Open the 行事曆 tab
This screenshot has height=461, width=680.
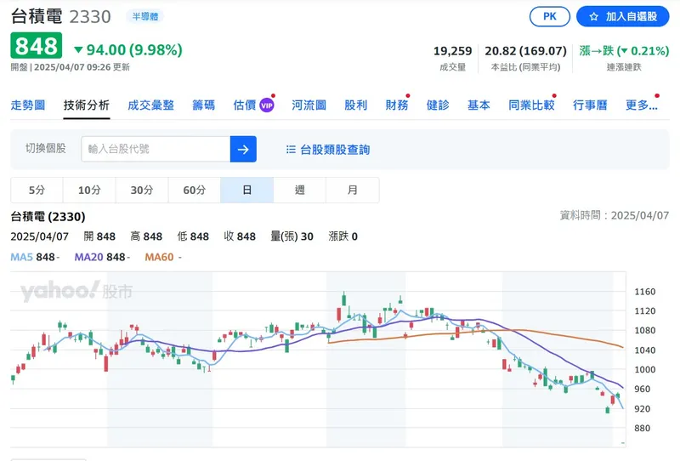coord(590,105)
